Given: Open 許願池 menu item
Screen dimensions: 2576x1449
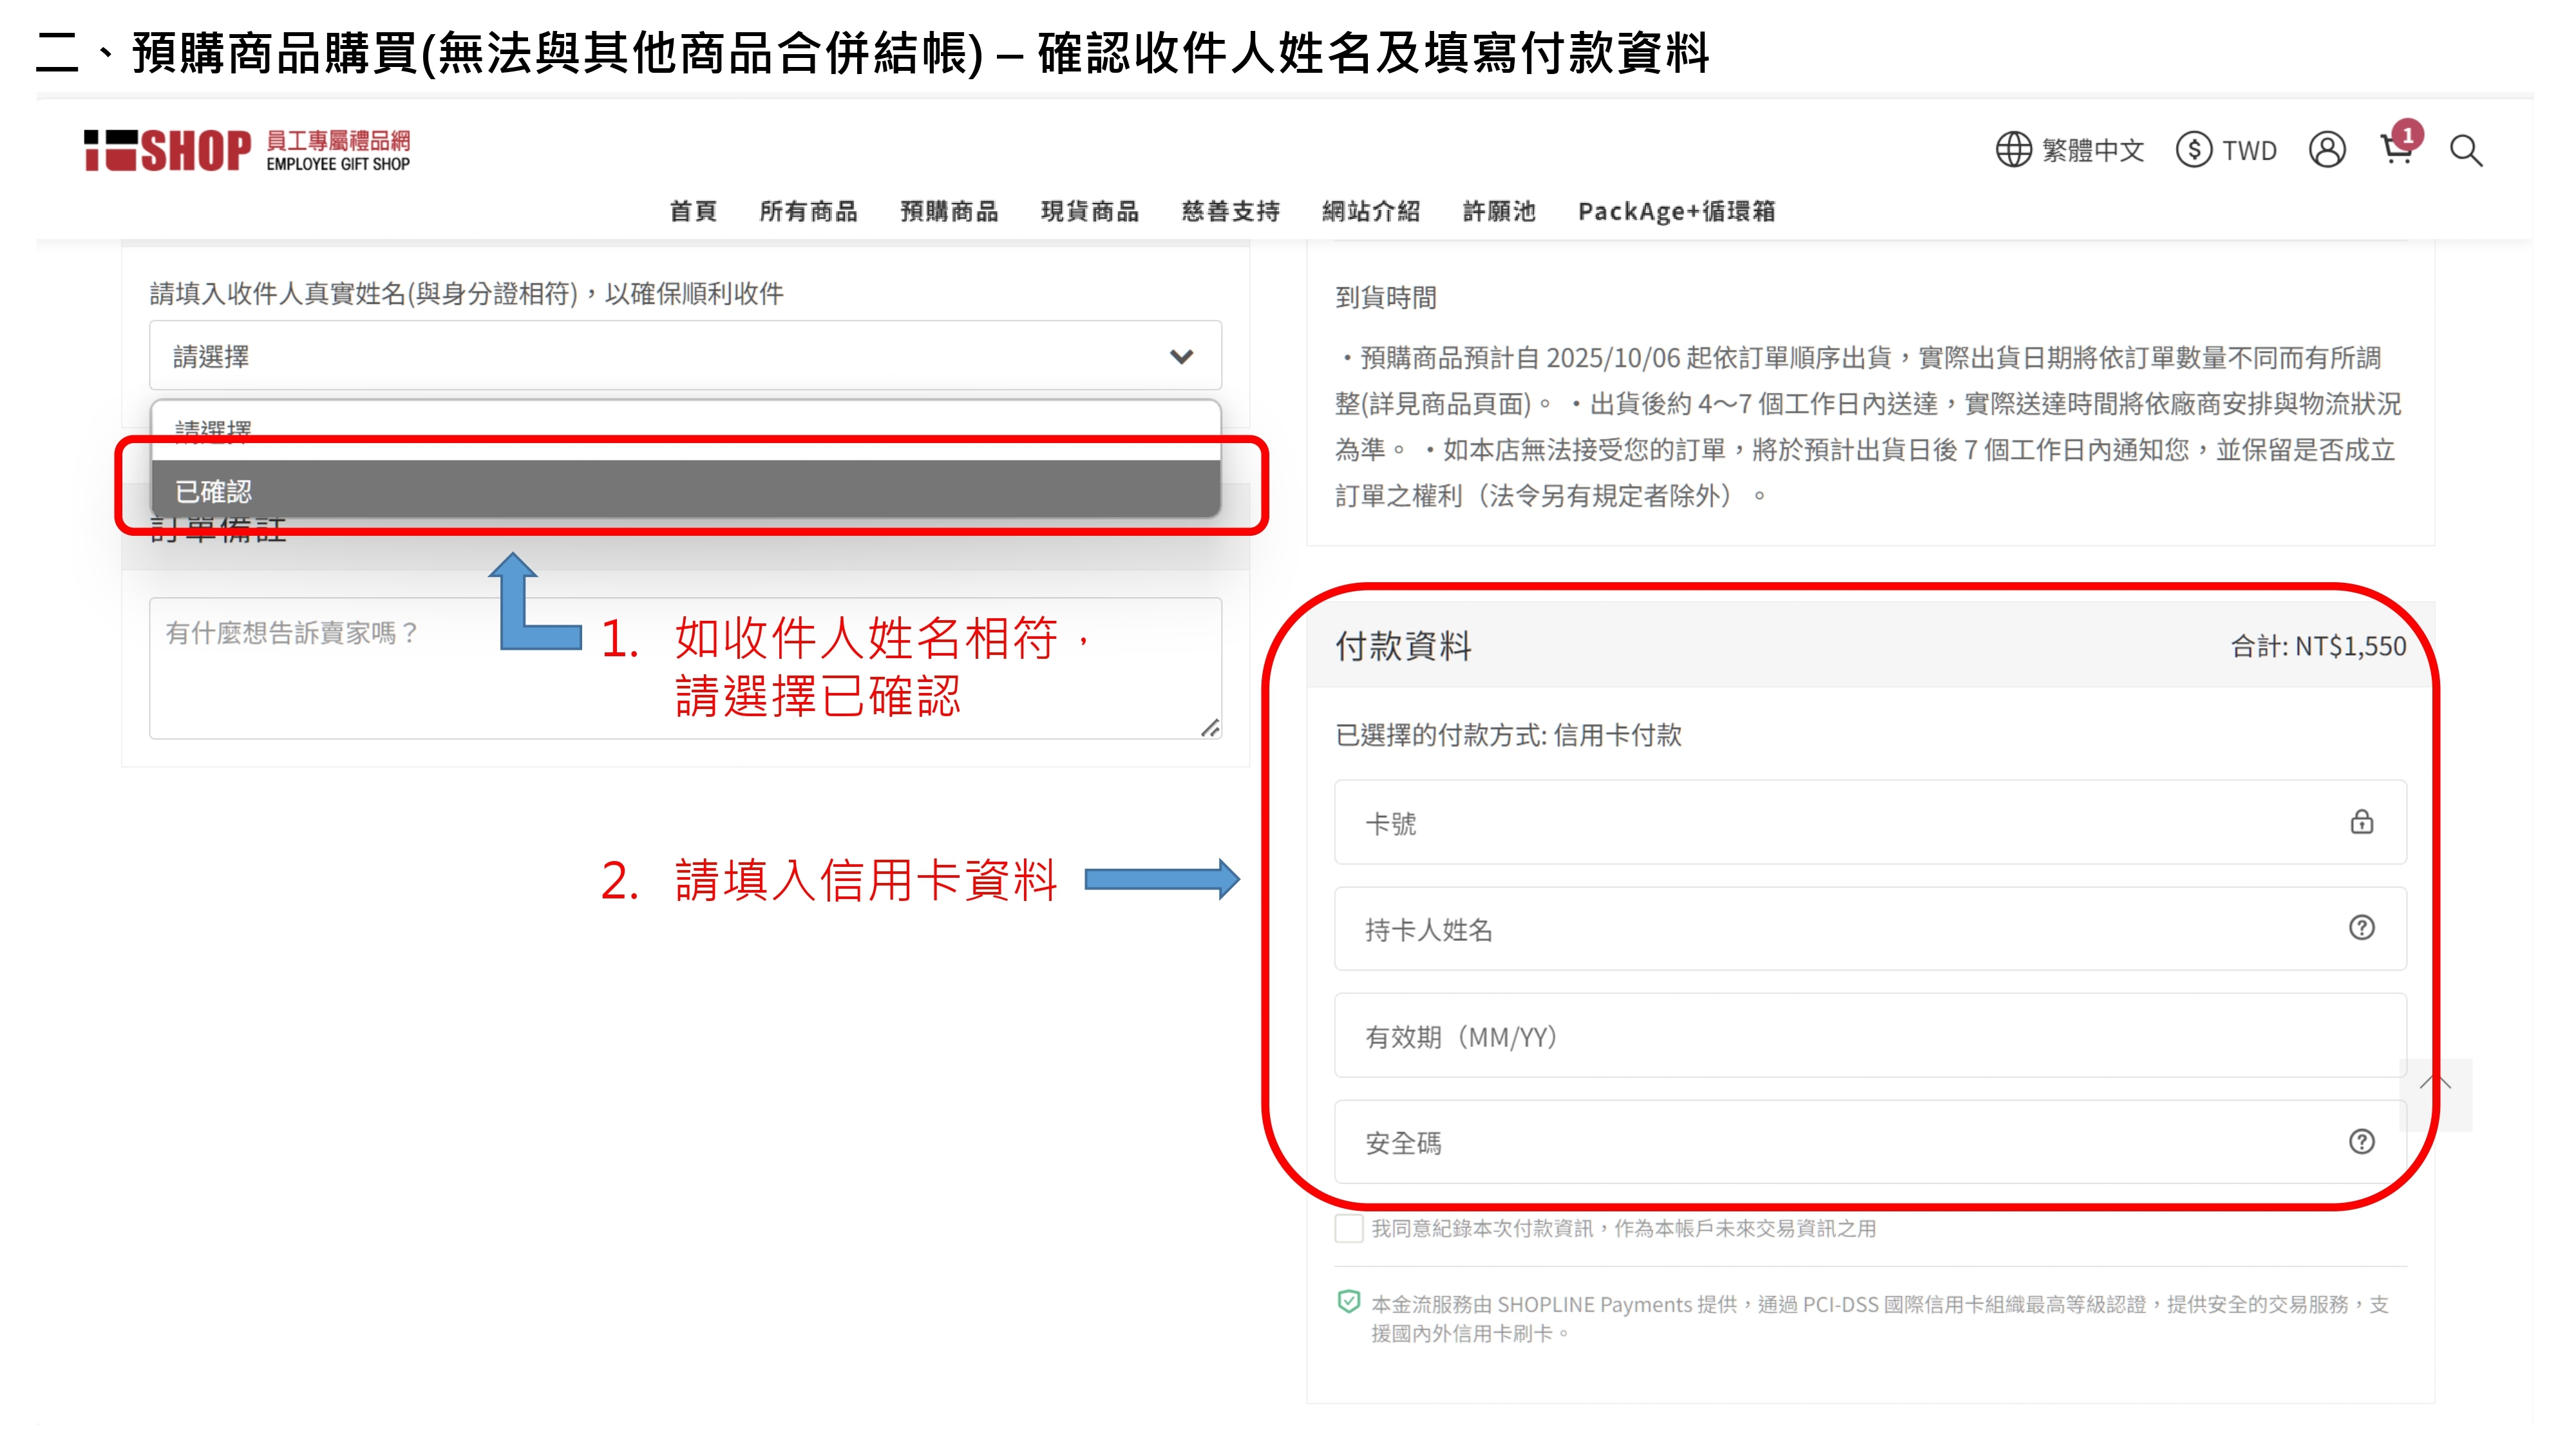Looking at the screenshot, I should 1499,211.
